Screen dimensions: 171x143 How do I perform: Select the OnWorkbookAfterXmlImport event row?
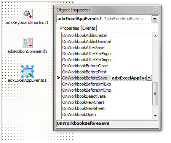[x=86, y=60]
